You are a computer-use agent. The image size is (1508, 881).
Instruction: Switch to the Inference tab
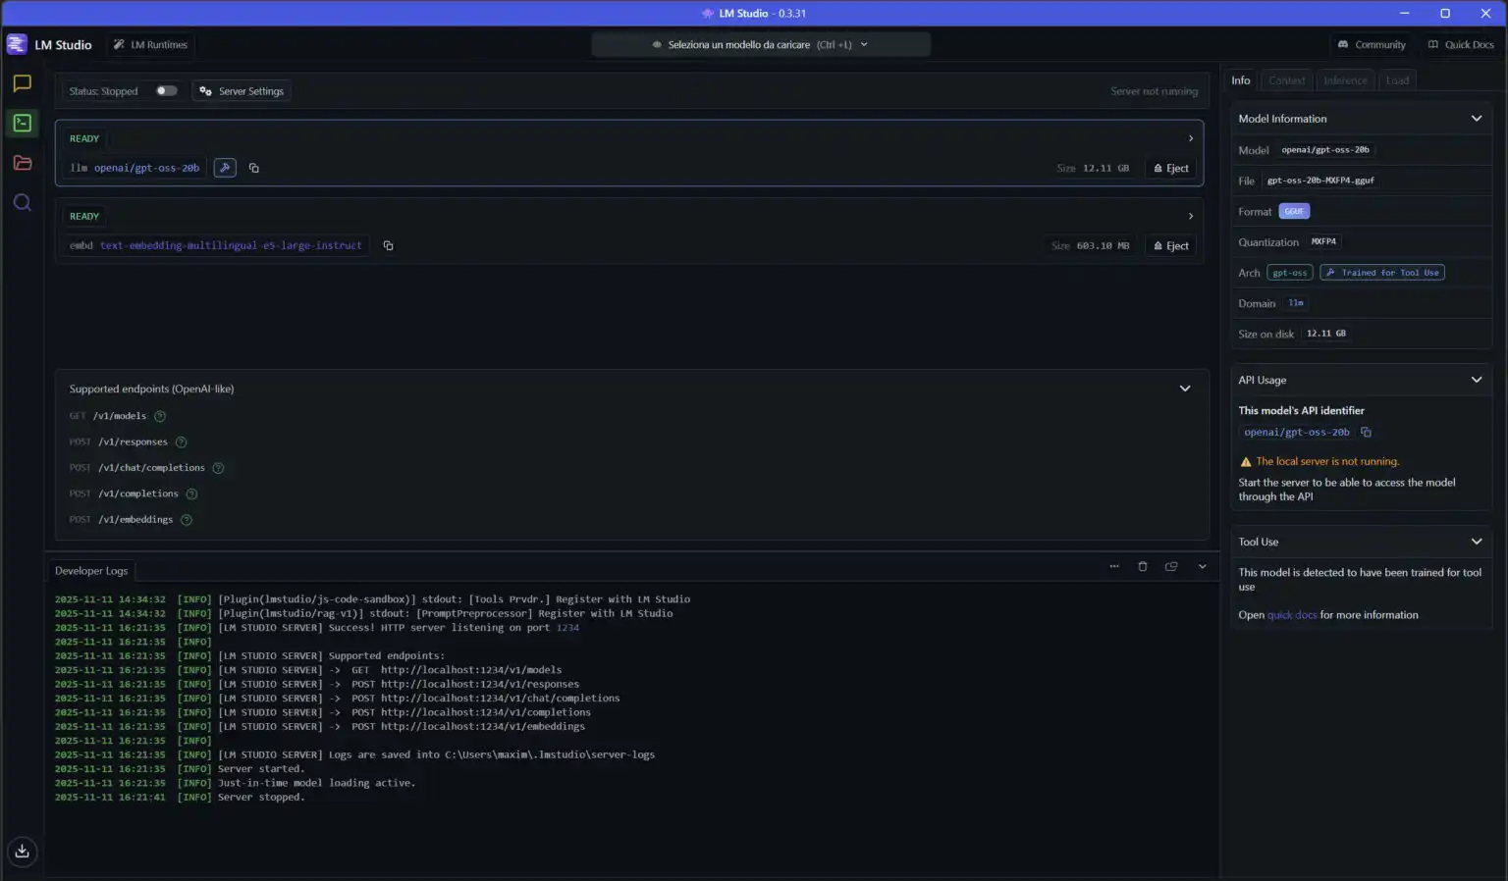(x=1345, y=80)
